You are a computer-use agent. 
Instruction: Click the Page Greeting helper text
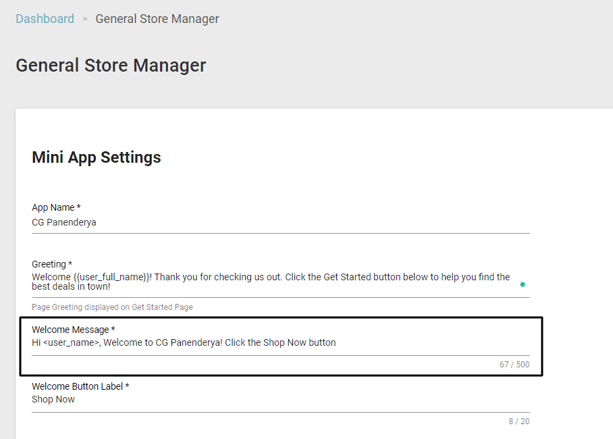point(112,307)
